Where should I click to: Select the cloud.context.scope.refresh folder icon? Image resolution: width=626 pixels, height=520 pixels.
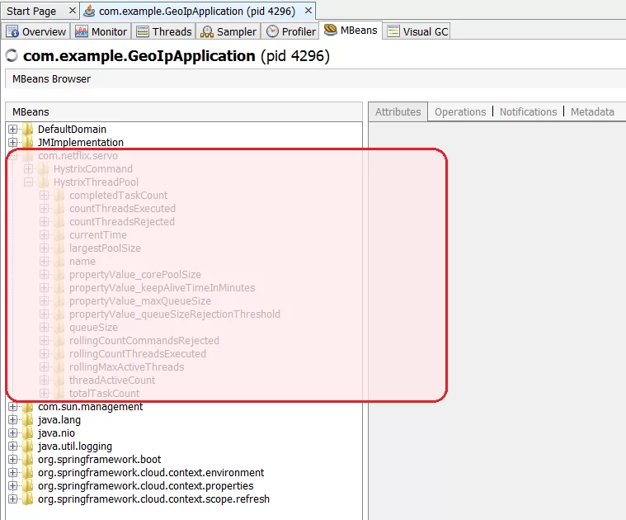[27, 499]
